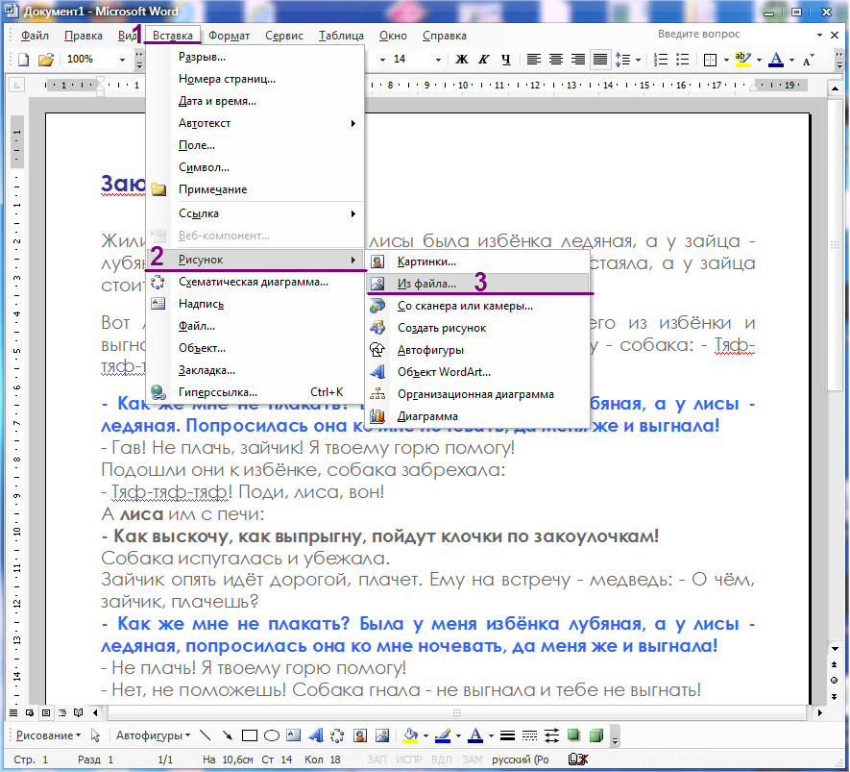Select the Line drawing tool
This screenshot has width=850, height=772.
206,736
